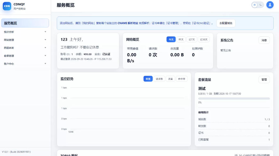Click the 证书 usage row
Image resolution: width=279 pixels, height=156 pixels.
[234, 133]
